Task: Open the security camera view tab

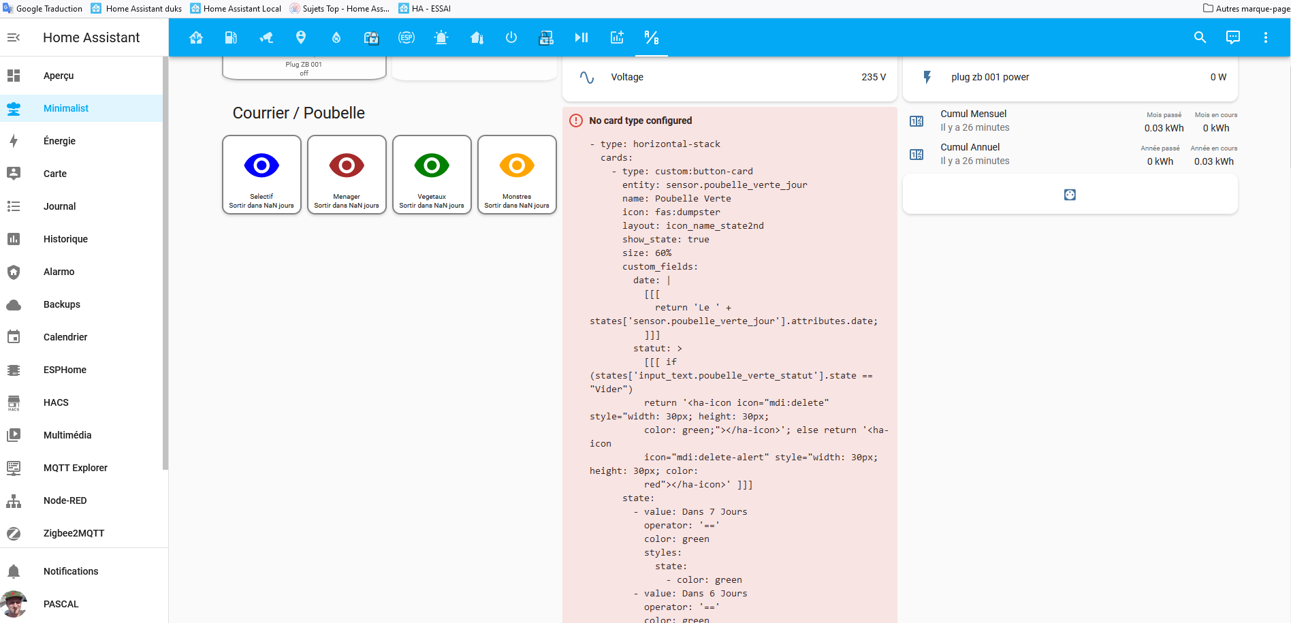Action: pos(266,37)
